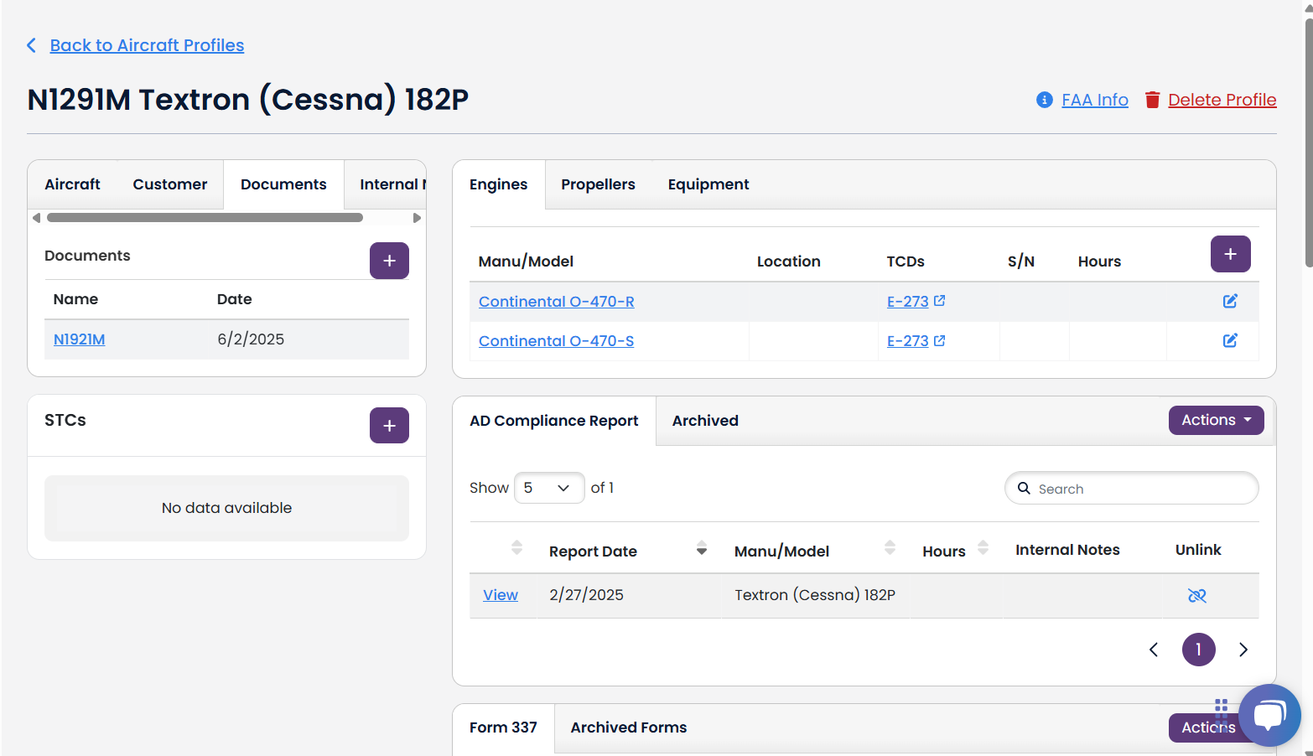Select the Form 337 tab
The image size is (1313, 756).
[503, 728]
